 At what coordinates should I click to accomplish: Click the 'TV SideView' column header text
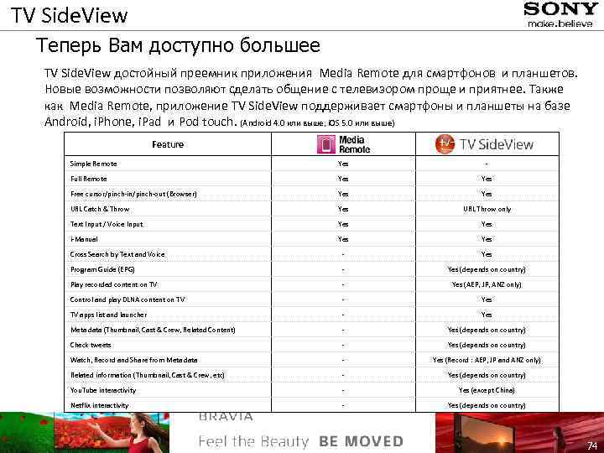click(x=497, y=144)
